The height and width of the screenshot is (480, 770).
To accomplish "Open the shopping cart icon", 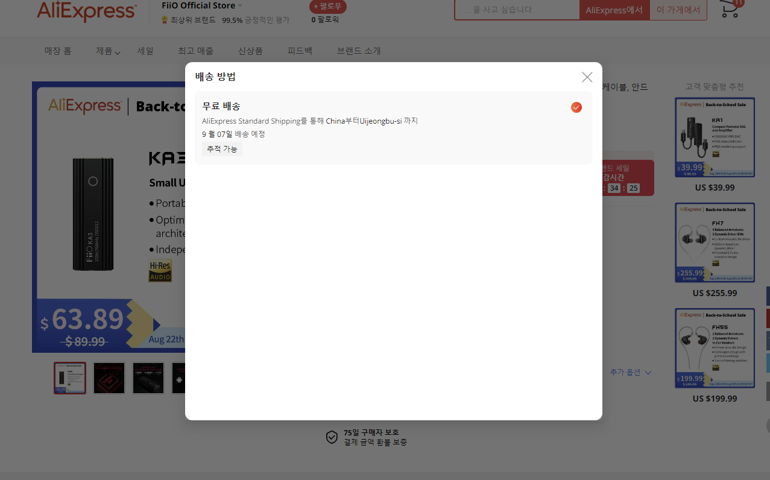I will tap(730, 8).
